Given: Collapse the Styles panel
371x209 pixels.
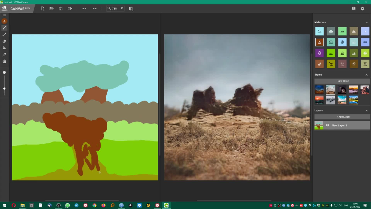Looking at the screenshot, I should tap(366, 75).
